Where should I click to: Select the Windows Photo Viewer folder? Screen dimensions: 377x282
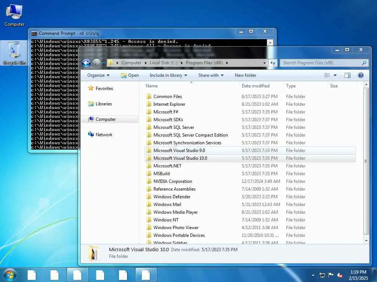pos(250,227)
